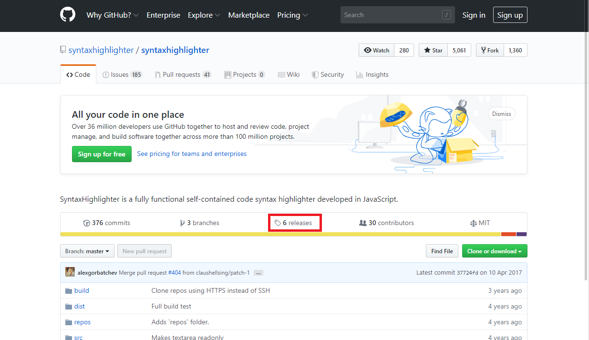This screenshot has height=340, width=589.
Task: Click the Watch button
Action: (377, 50)
